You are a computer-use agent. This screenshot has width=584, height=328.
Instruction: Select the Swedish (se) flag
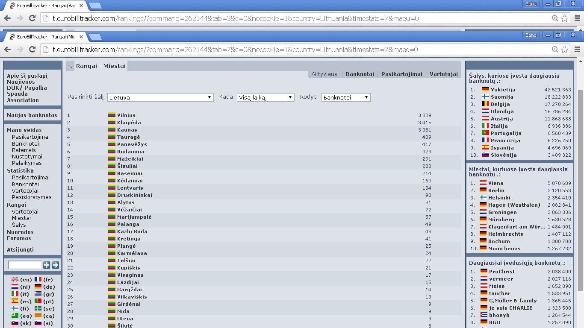(x=38, y=309)
